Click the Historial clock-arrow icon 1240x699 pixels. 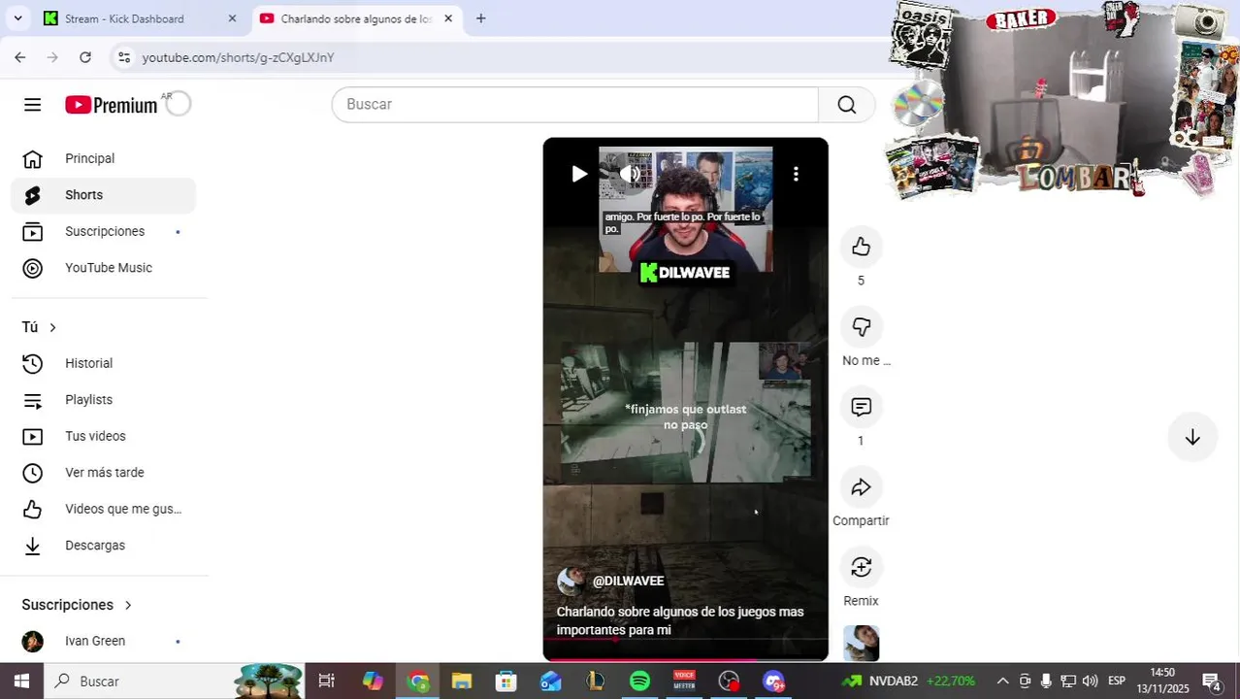(33, 363)
